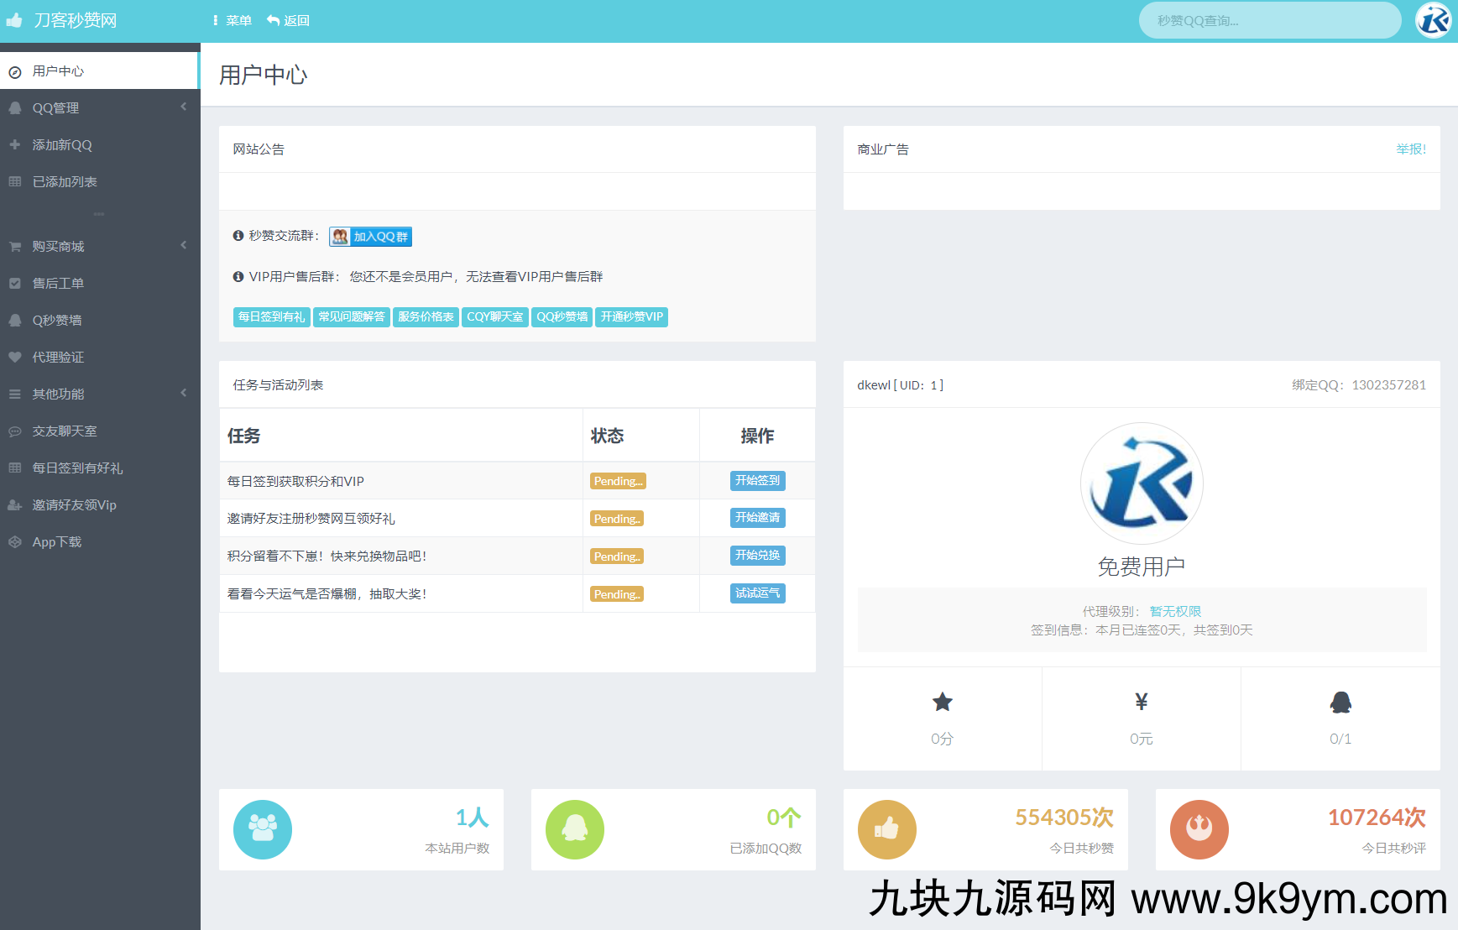Open 交友聊天室 from the sidebar
The height and width of the screenshot is (930, 1458).
tap(65, 431)
